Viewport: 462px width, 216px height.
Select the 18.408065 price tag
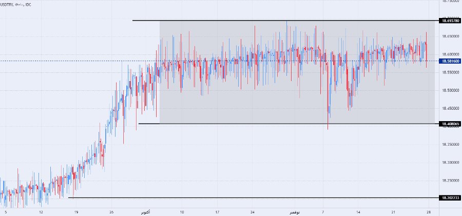tap(450, 124)
